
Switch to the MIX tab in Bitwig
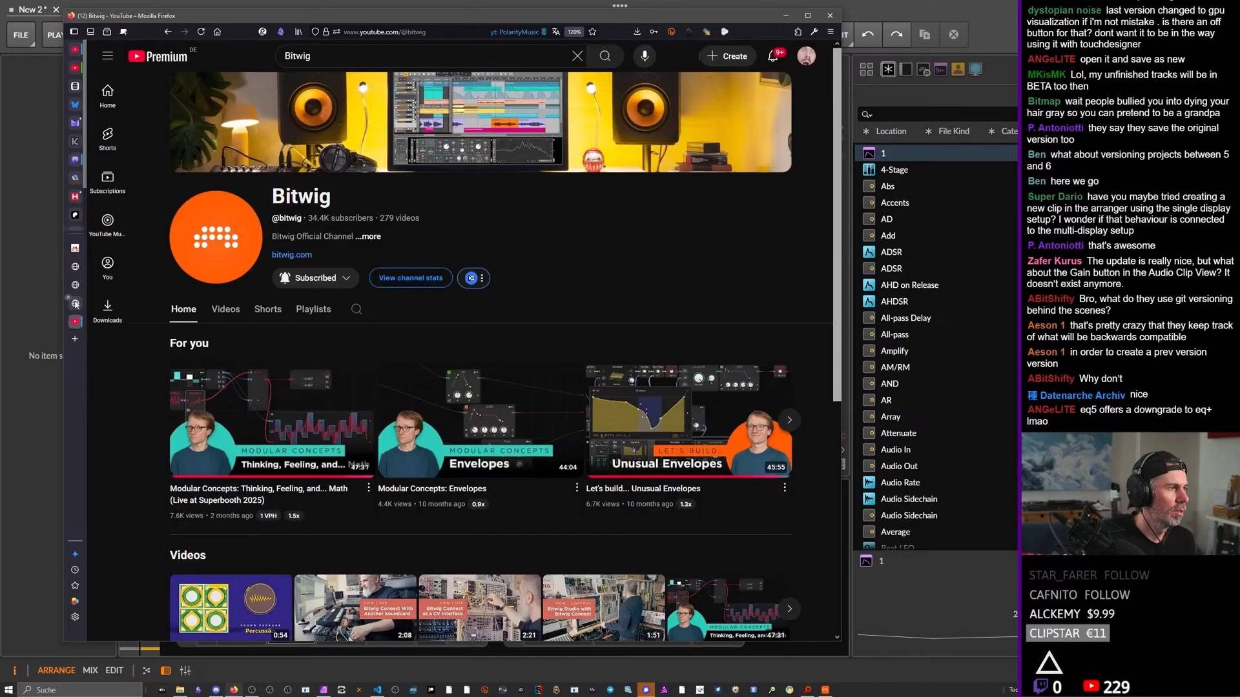[90, 671]
